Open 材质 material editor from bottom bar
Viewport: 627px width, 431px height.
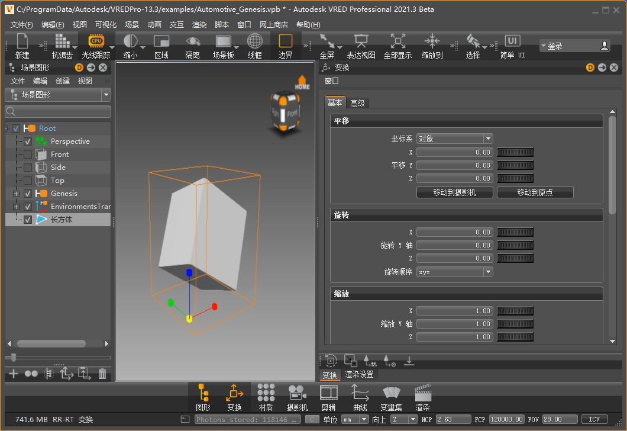pyautogui.click(x=266, y=397)
